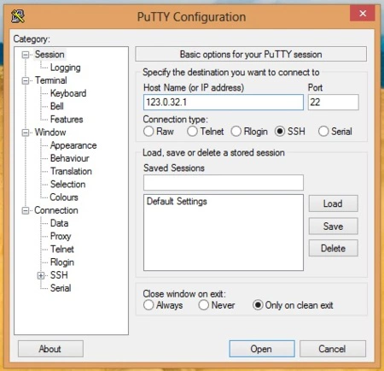The image size is (384, 371).
Task: Select the SSH connection type
Action: (280, 132)
